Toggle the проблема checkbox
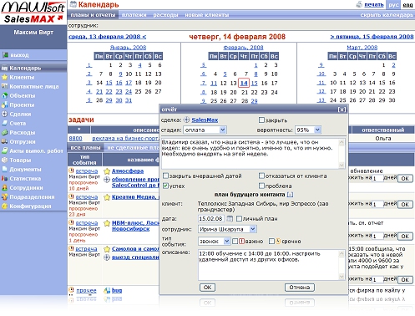Screen dimensions: 415x316 click(x=261, y=186)
